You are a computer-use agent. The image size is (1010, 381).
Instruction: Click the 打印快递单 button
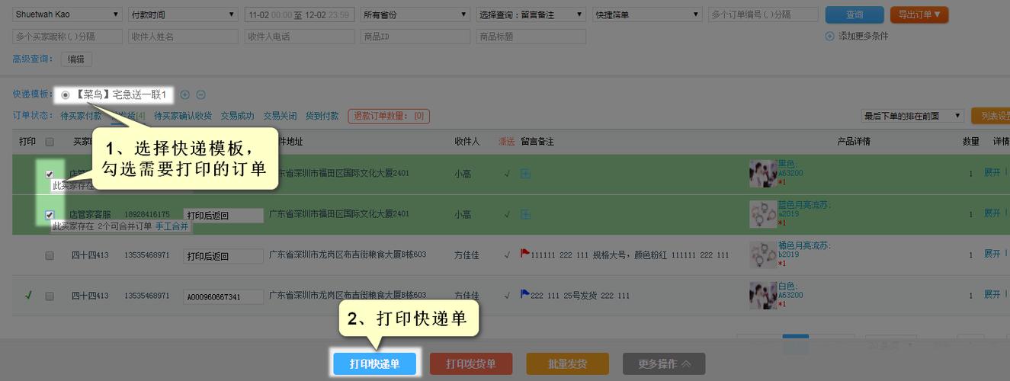click(374, 364)
